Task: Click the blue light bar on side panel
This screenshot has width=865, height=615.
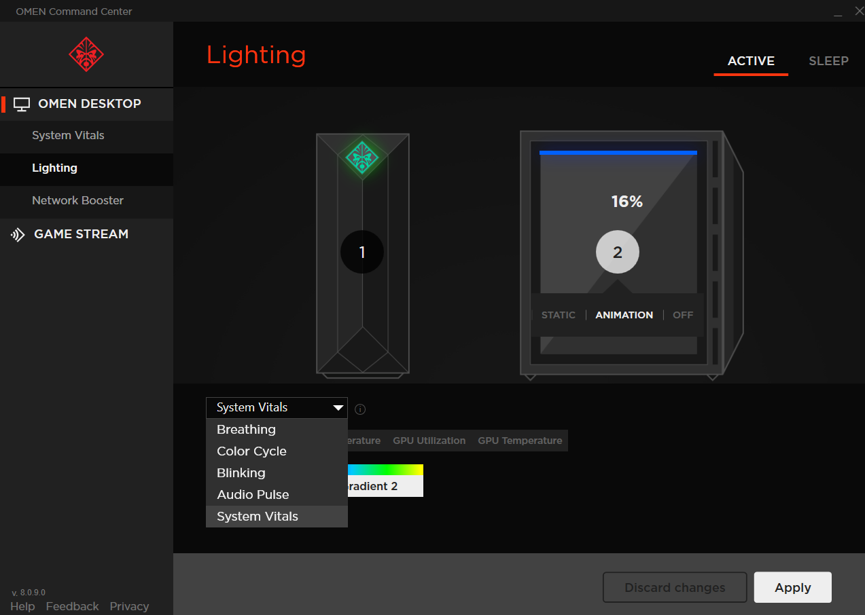Action: [618, 153]
